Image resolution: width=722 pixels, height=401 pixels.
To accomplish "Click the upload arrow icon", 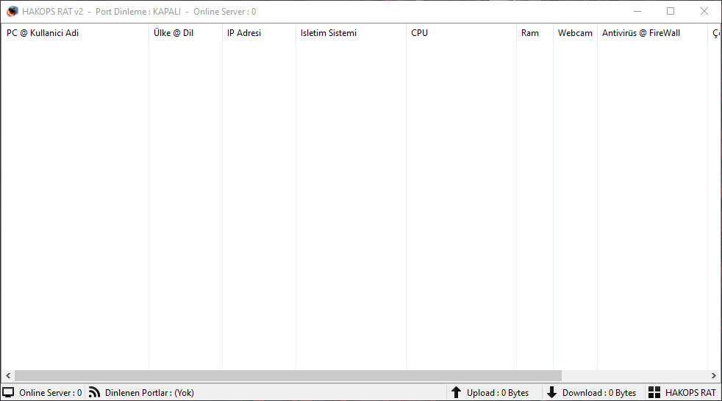I will tap(456, 393).
